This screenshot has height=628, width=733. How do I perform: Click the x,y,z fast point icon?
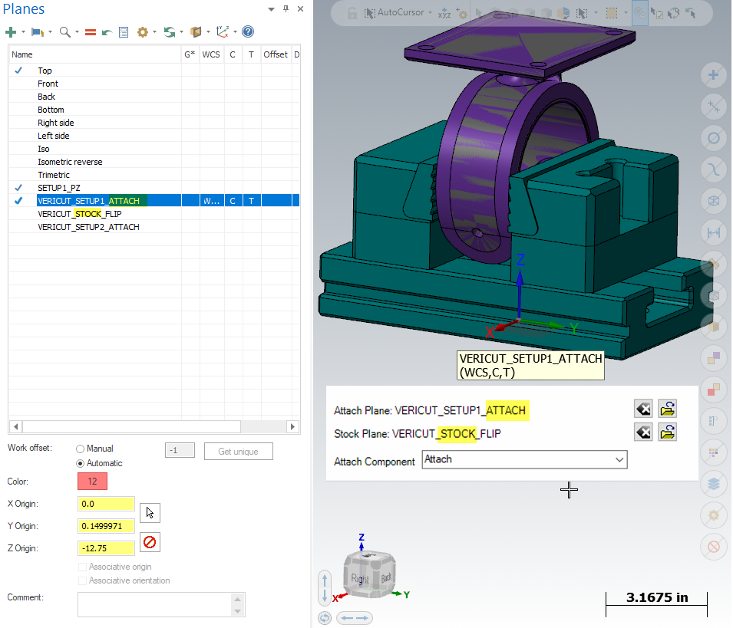coord(444,14)
